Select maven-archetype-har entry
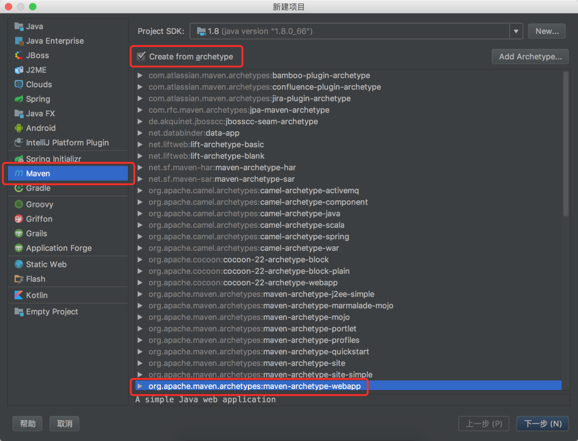Viewport: 578px width, 441px height. point(348,168)
